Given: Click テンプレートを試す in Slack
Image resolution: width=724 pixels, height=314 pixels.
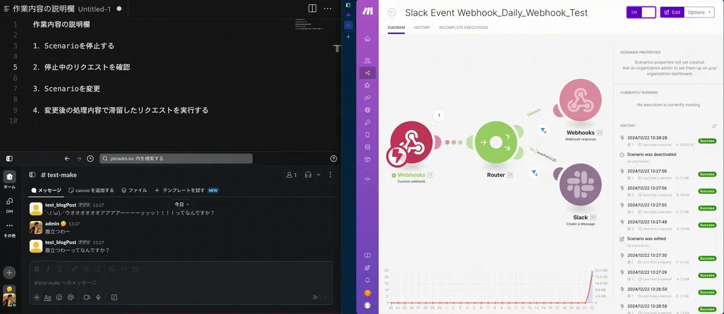Looking at the screenshot, I should (x=186, y=190).
